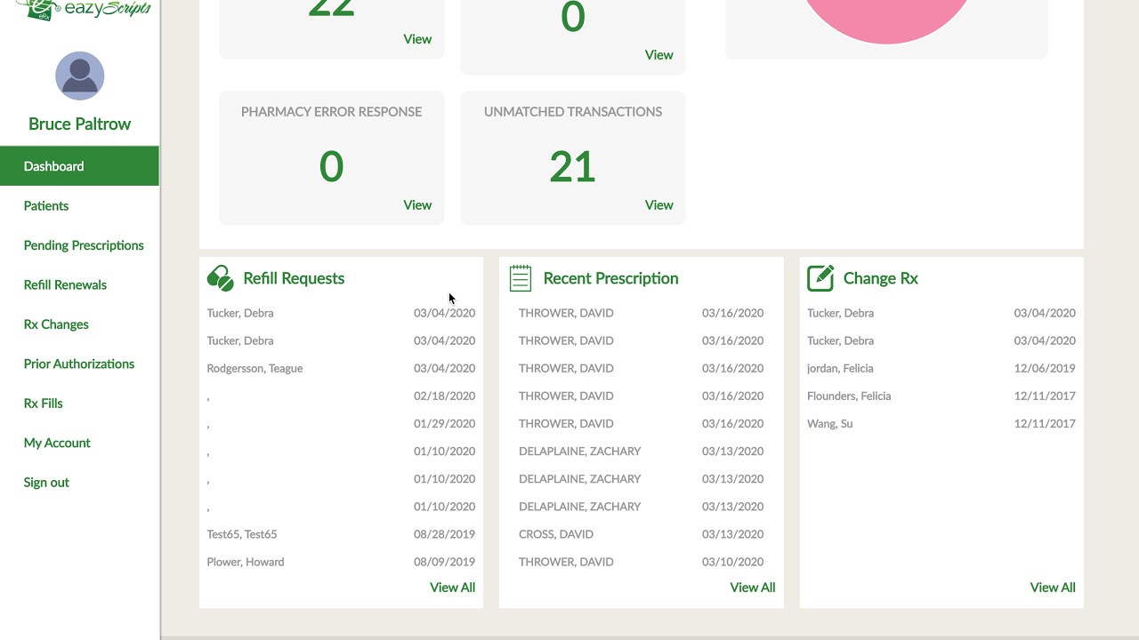Click the Recent Prescription notepad icon
Screen dimensions: 1139x640
pos(521,278)
